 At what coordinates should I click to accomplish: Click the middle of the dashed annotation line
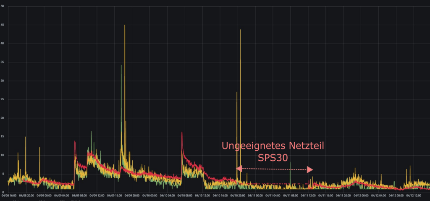tap(274, 169)
